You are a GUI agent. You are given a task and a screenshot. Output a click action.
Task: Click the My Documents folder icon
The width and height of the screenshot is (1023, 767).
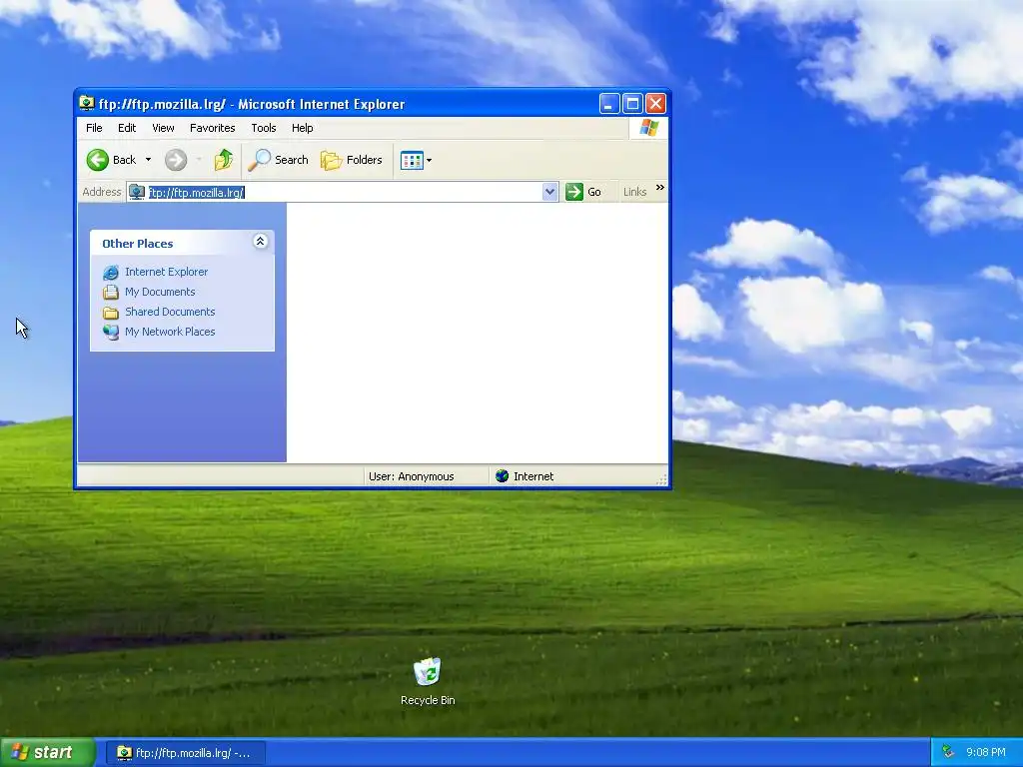(x=111, y=293)
